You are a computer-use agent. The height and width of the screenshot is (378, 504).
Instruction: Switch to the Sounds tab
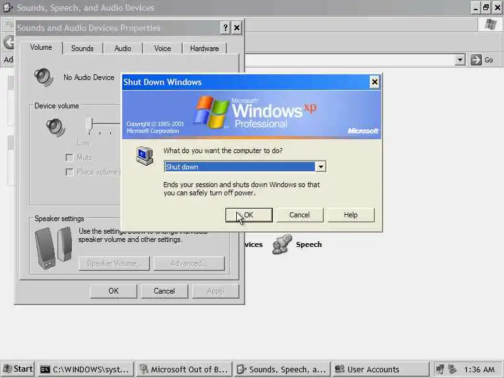[x=83, y=49]
